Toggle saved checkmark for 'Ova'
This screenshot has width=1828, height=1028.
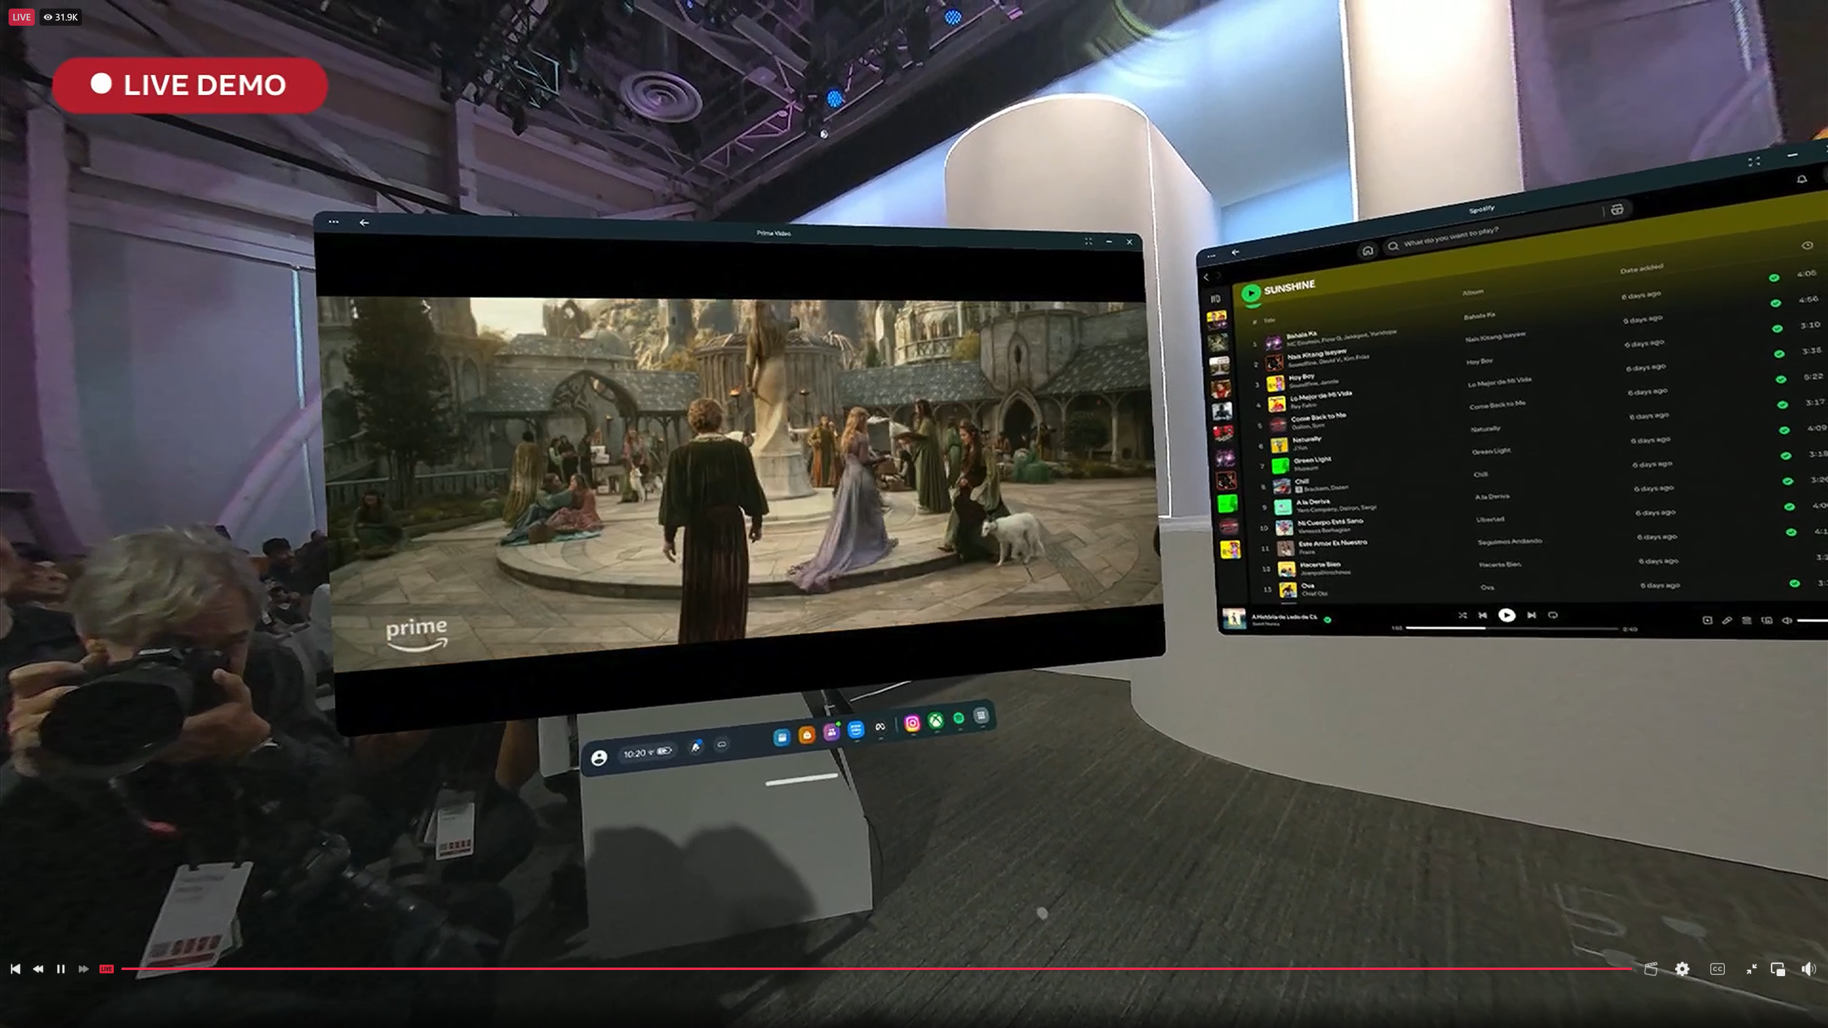coord(1794,583)
